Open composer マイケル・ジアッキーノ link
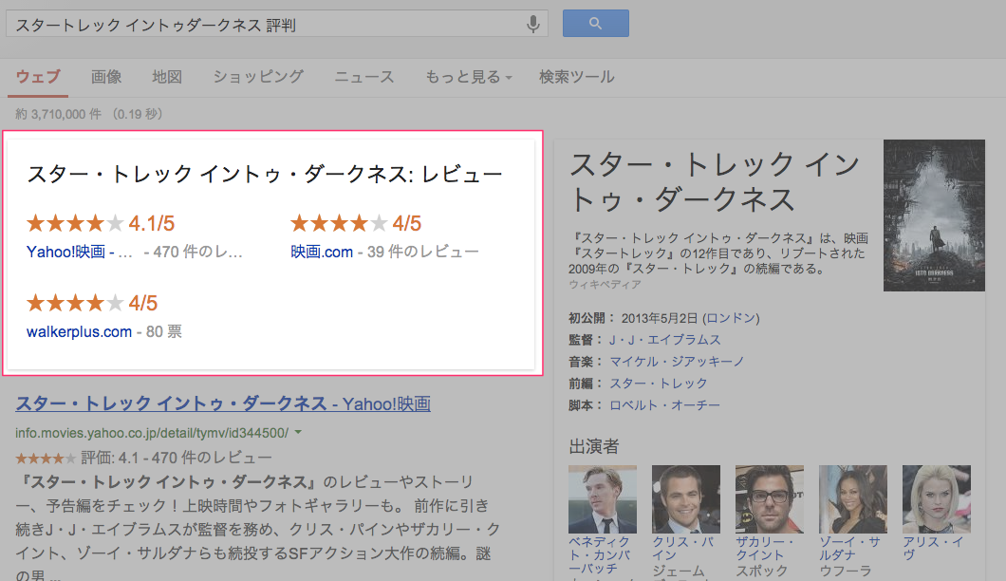The width and height of the screenshot is (1006, 581). pos(677,362)
